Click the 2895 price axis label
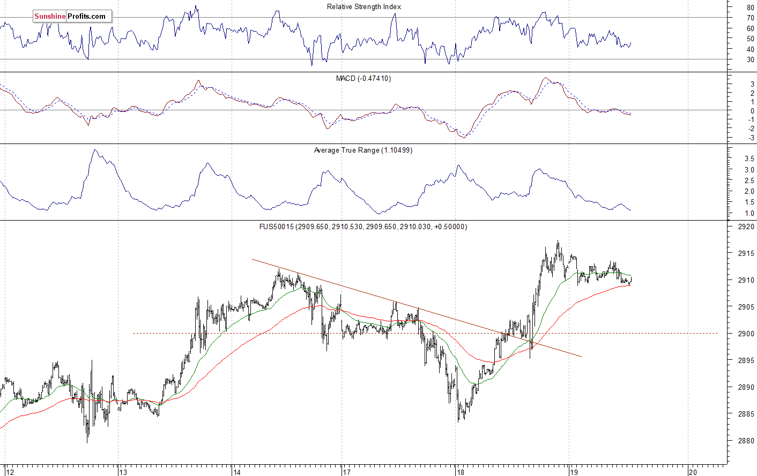This screenshot has width=757, height=476. [746, 360]
